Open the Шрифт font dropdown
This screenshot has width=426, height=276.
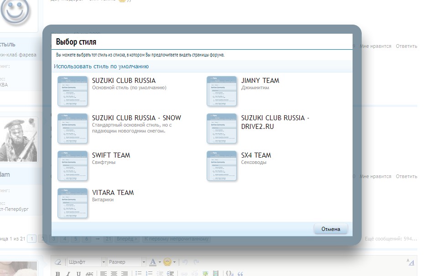86,262
